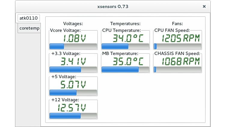This screenshot has width=226, height=127.
Task: Click the 34.0°C CPU temperature display
Action: point(128,38)
